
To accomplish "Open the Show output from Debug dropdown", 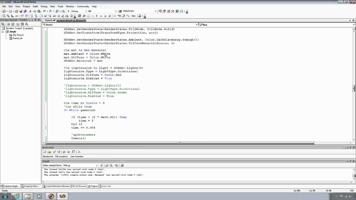I will (x=97, y=165).
